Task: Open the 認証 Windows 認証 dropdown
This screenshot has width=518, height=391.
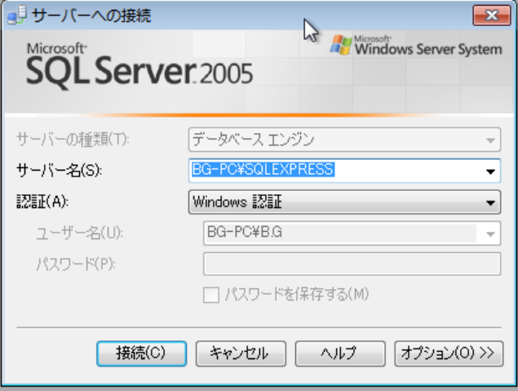Action: 344,202
